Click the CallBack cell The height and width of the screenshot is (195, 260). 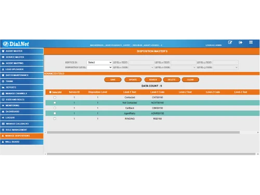click(129, 108)
